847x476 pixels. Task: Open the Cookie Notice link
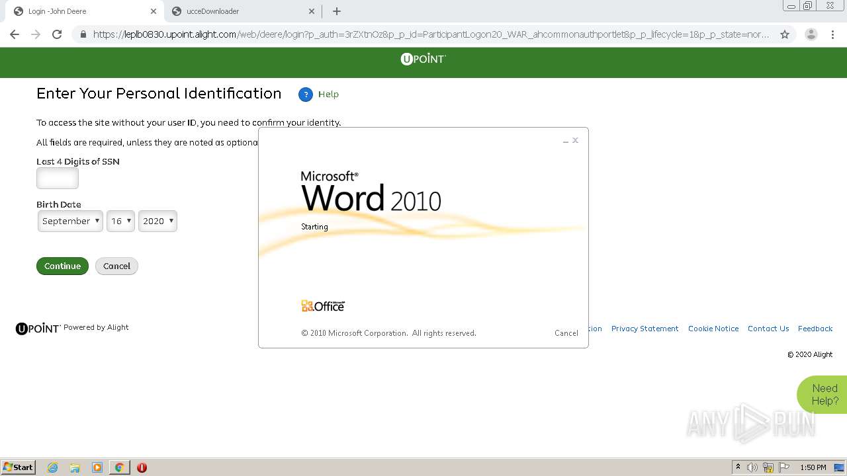pos(713,329)
